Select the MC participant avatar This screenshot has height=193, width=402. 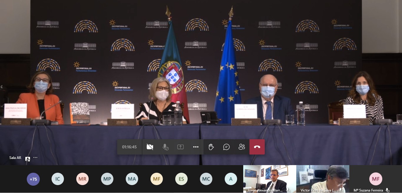point(206,179)
